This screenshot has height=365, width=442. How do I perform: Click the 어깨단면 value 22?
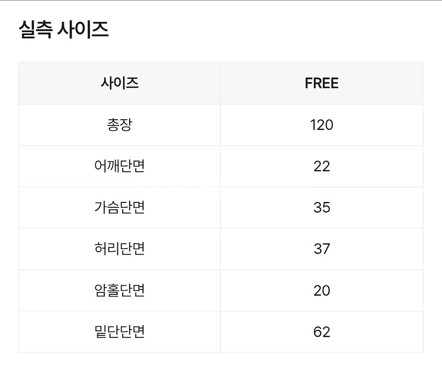tap(321, 166)
